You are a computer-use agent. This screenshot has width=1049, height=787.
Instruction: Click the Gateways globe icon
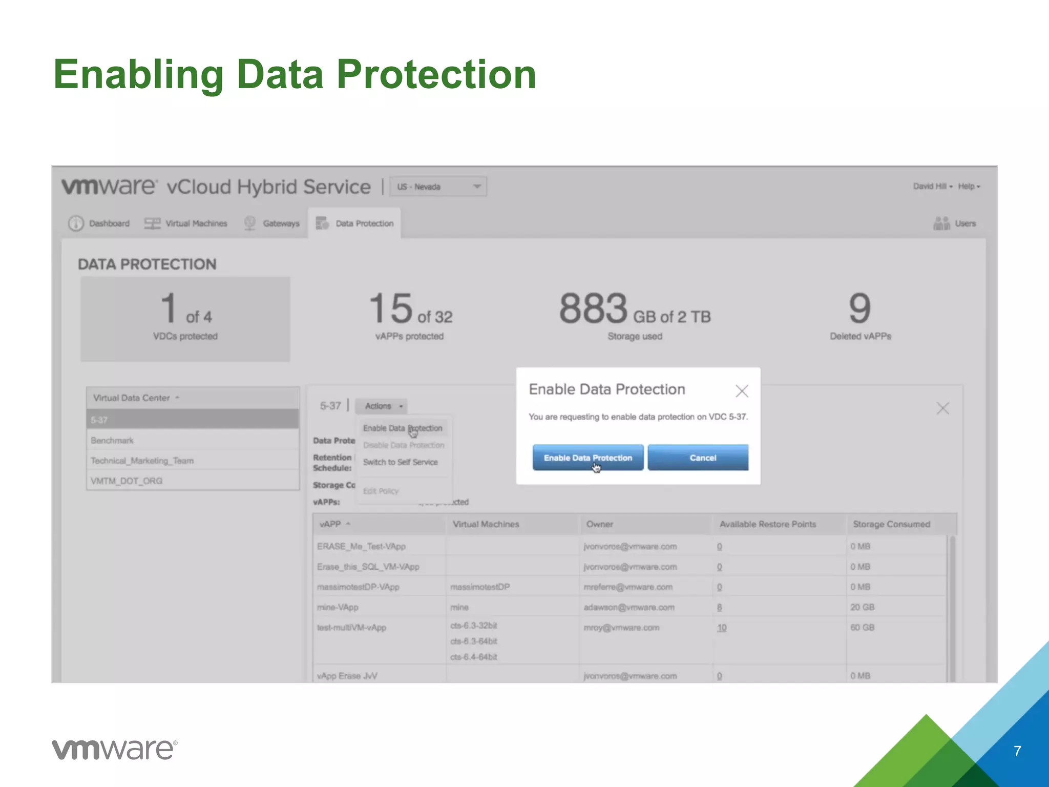(250, 223)
